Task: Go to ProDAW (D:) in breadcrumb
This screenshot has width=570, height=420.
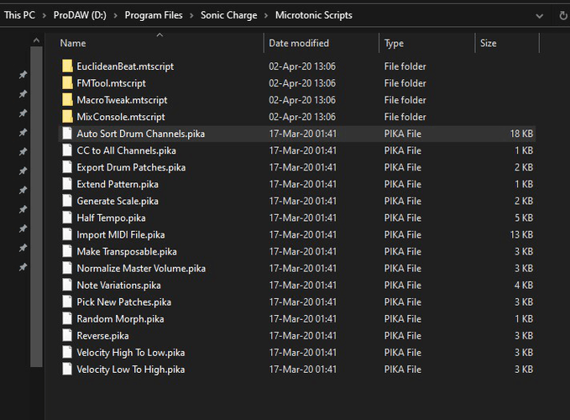Action: 80,15
